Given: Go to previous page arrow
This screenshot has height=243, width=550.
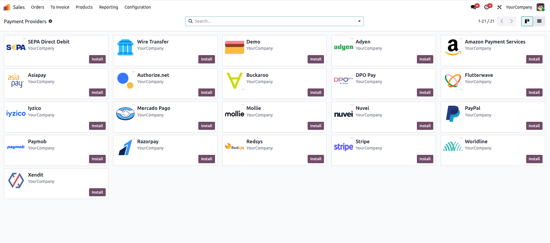Looking at the screenshot, I should (502, 21).
